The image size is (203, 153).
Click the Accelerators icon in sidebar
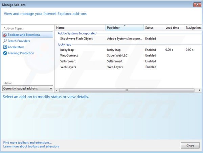(5, 47)
